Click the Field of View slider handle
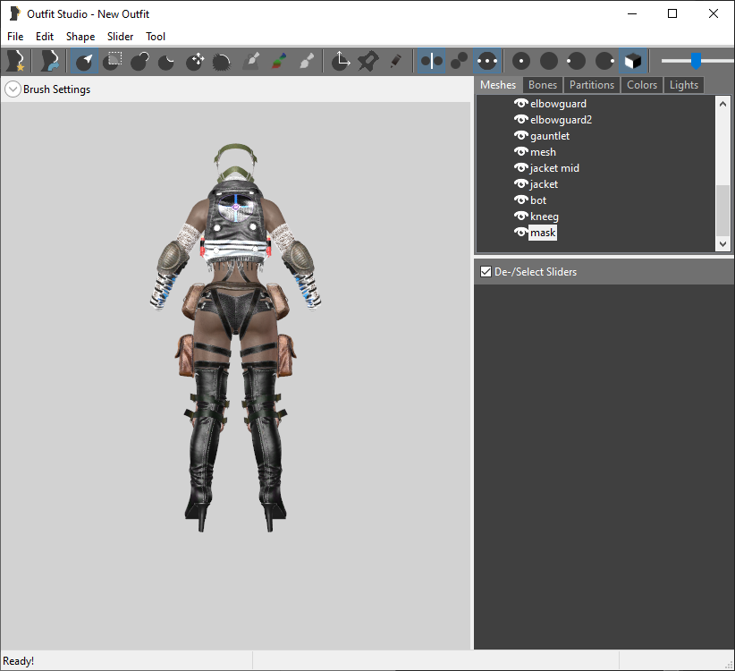 pos(696,61)
